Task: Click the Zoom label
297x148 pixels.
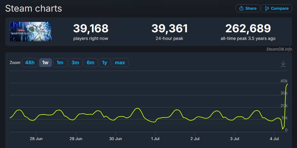Action: tap(15, 62)
